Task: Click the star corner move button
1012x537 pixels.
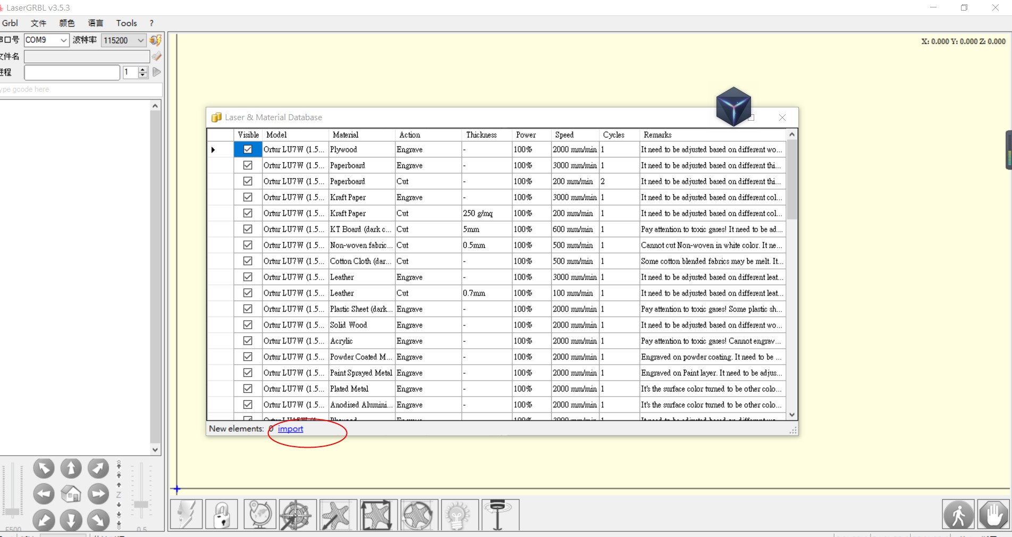Action: coord(338,514)
